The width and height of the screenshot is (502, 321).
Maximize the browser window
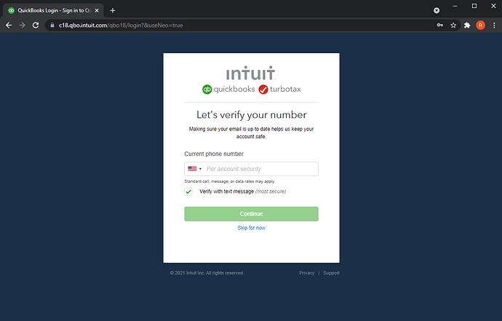click(474, 6)
